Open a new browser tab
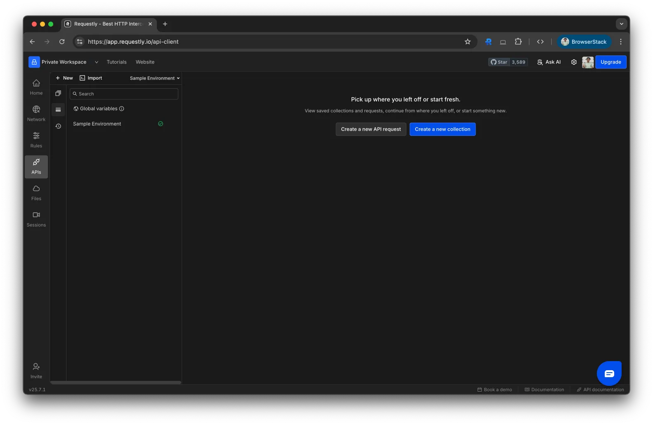 165,24
